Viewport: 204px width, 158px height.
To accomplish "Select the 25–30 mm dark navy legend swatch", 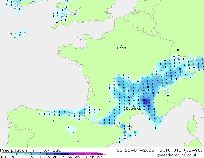I will [x=65, y=154].
